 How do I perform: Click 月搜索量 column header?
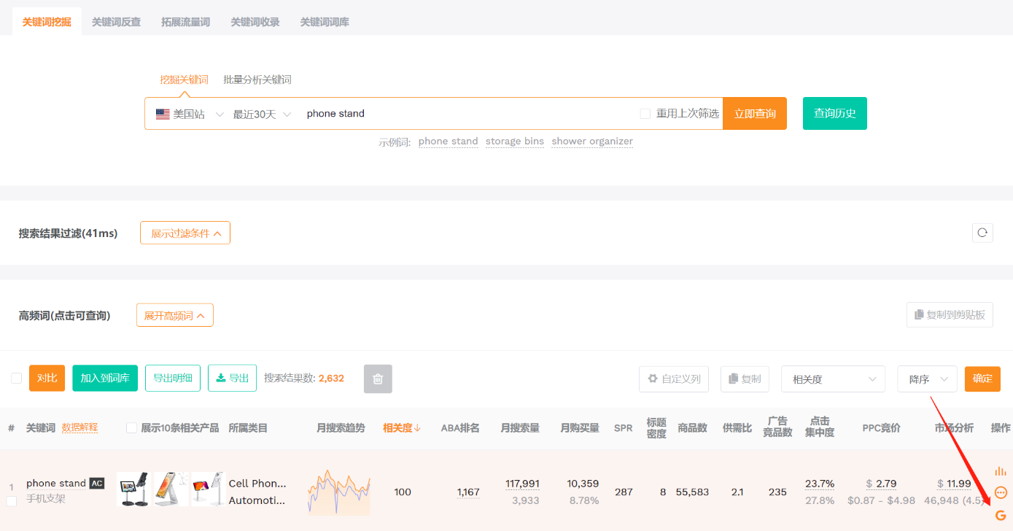(x=520, y=428)
